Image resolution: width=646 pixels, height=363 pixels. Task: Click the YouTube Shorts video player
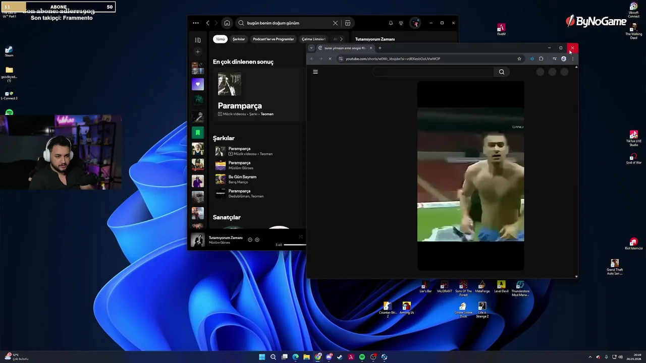[x=470, y=175]
